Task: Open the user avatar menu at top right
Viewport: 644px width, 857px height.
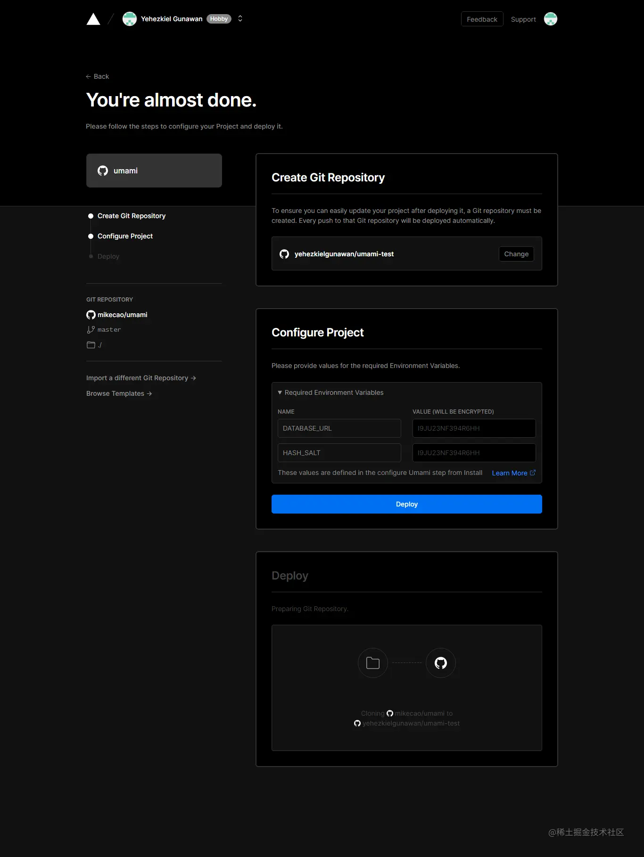Action: 550,19
